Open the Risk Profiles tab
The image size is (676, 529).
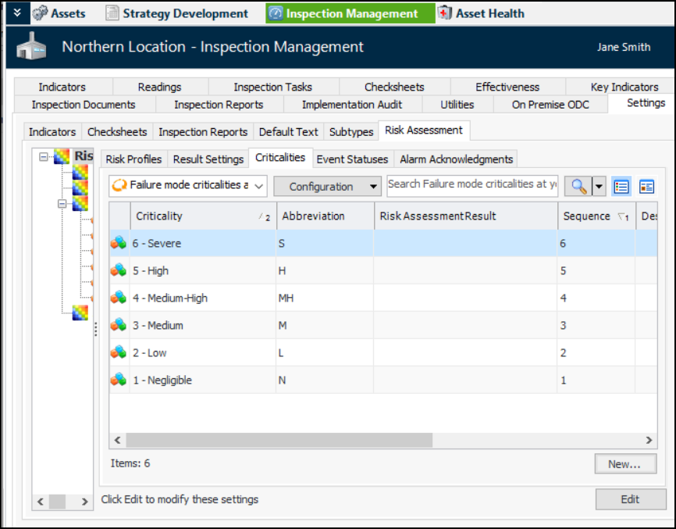point(133,159)
